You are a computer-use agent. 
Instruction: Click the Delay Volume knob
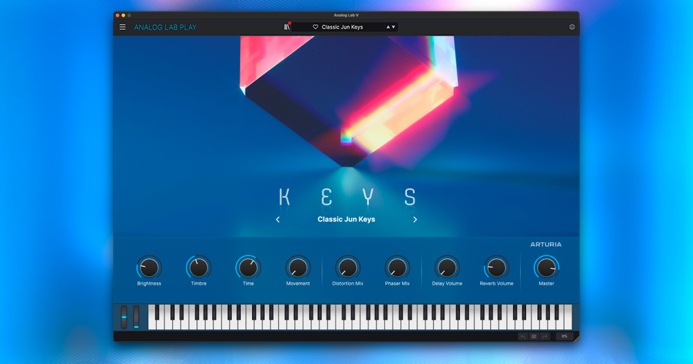[447, 268]
